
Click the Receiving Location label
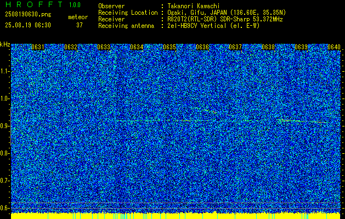pyautogui.click(x=128, y=13)
